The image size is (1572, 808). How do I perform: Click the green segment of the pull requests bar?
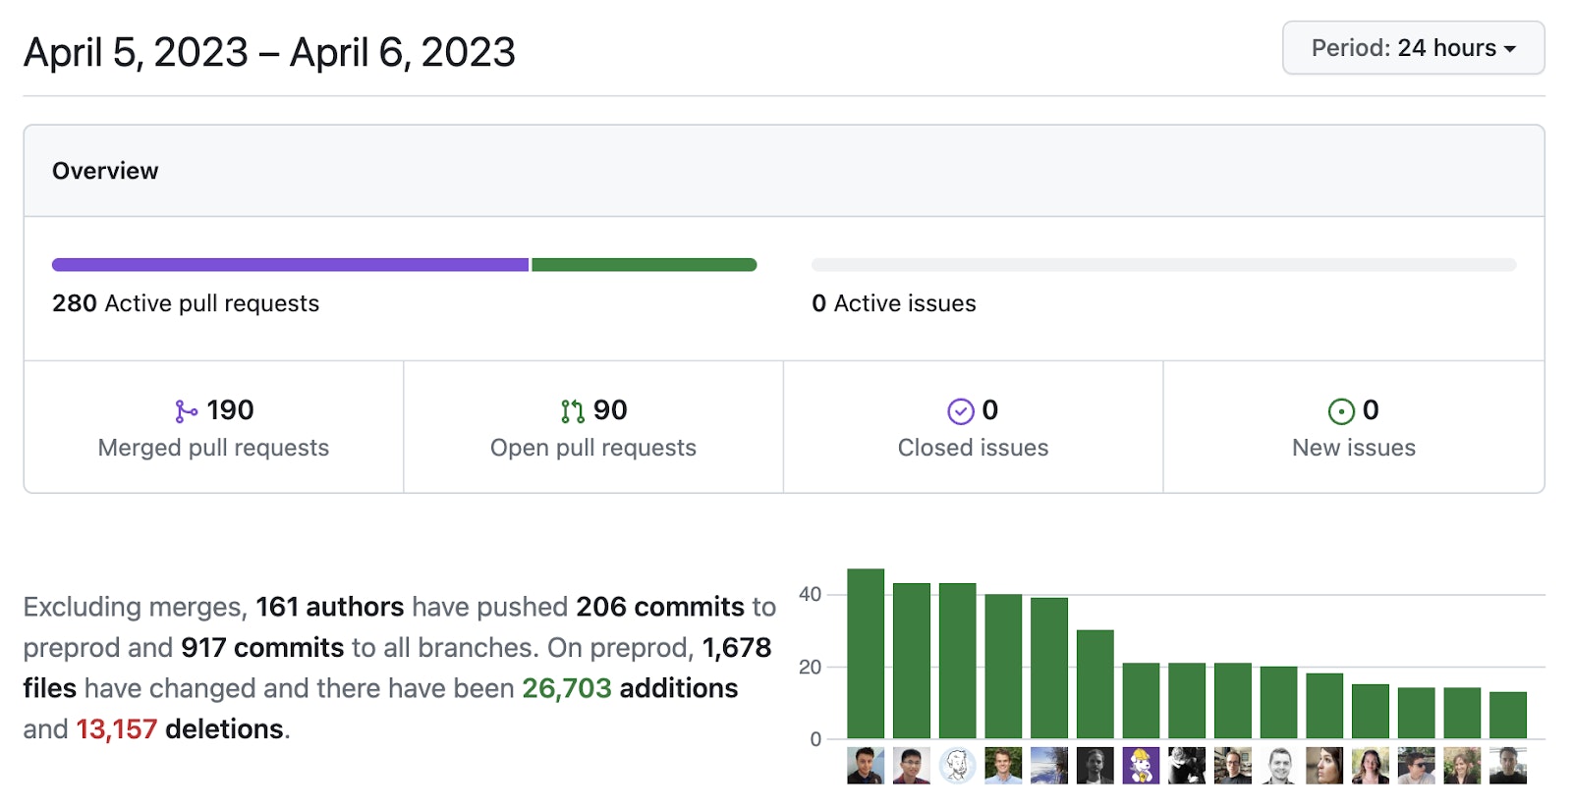644,265
